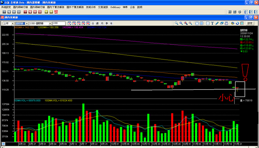The image size is (259, 148).
Task: Click the first blue icon in main toolbar
Action: [x=4, y=12]
